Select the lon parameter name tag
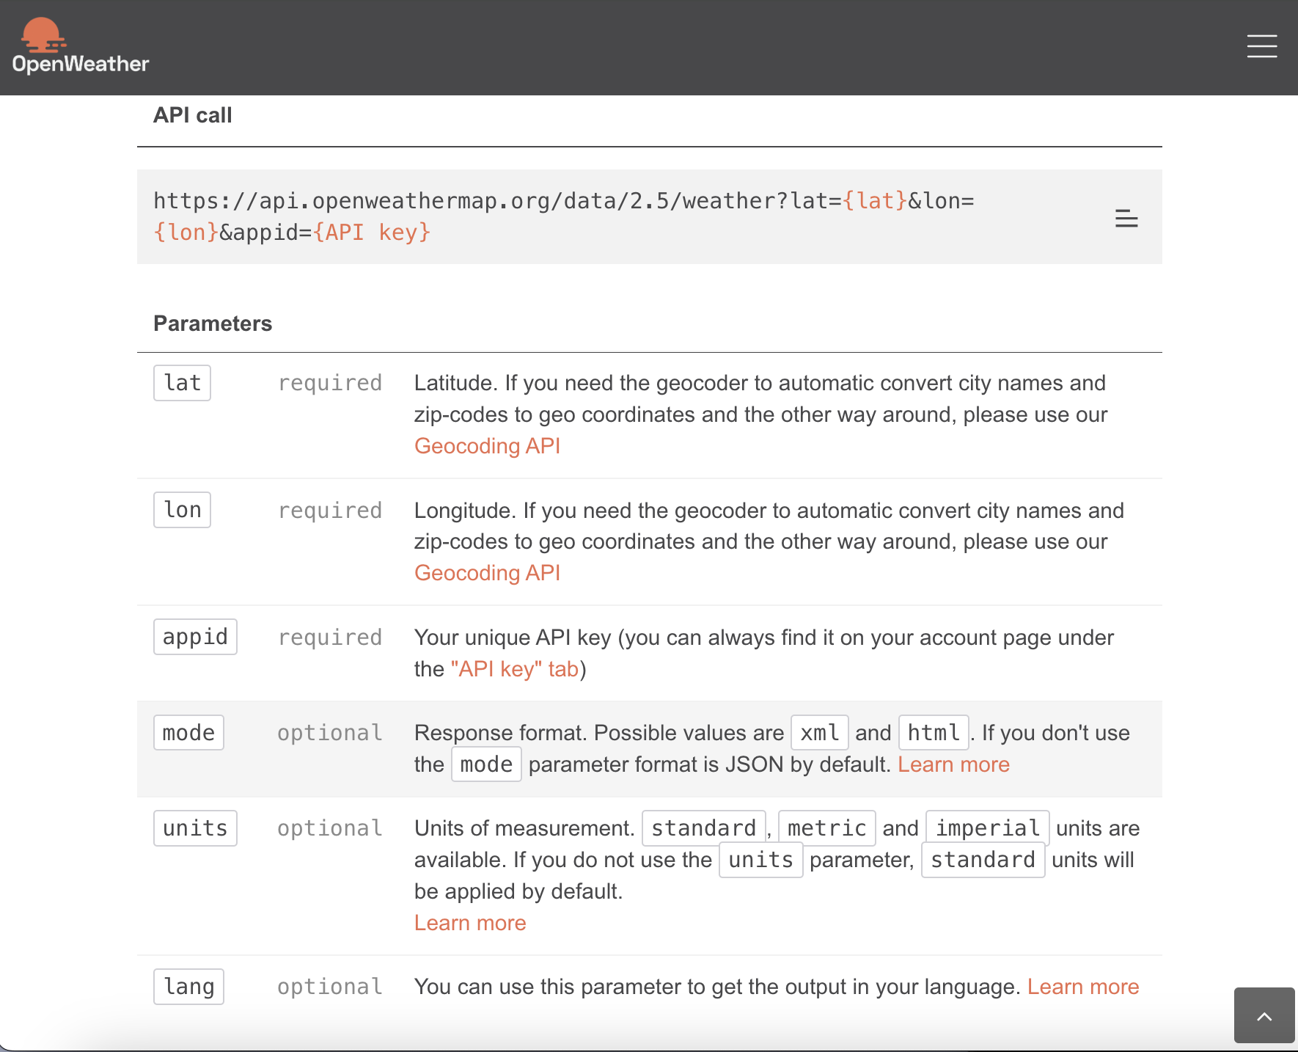 [x=182, y=510]
